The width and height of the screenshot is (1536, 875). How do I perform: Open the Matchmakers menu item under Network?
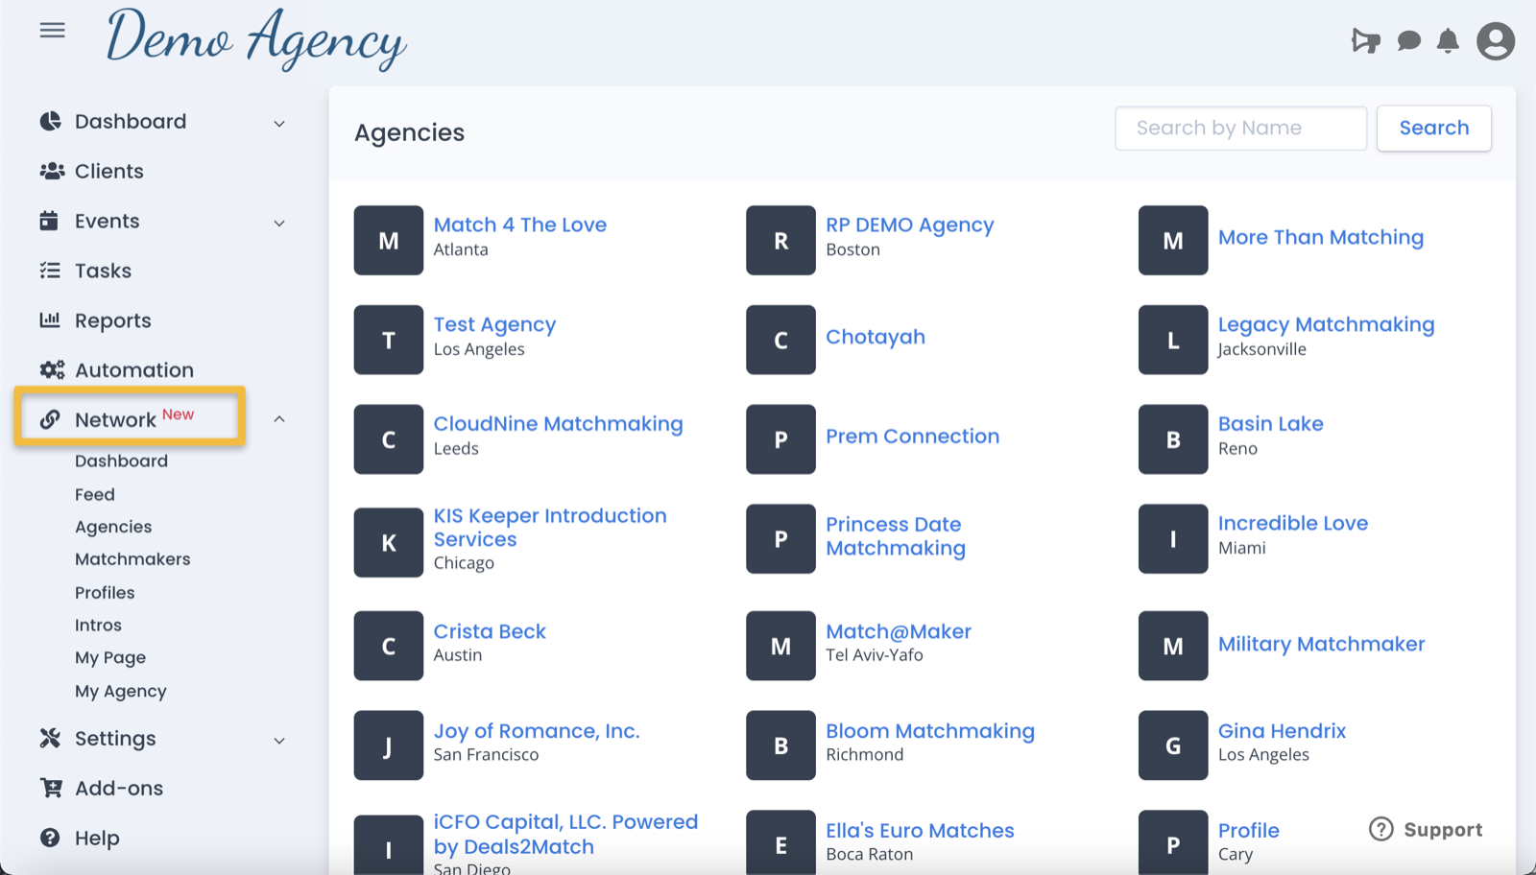132,558
